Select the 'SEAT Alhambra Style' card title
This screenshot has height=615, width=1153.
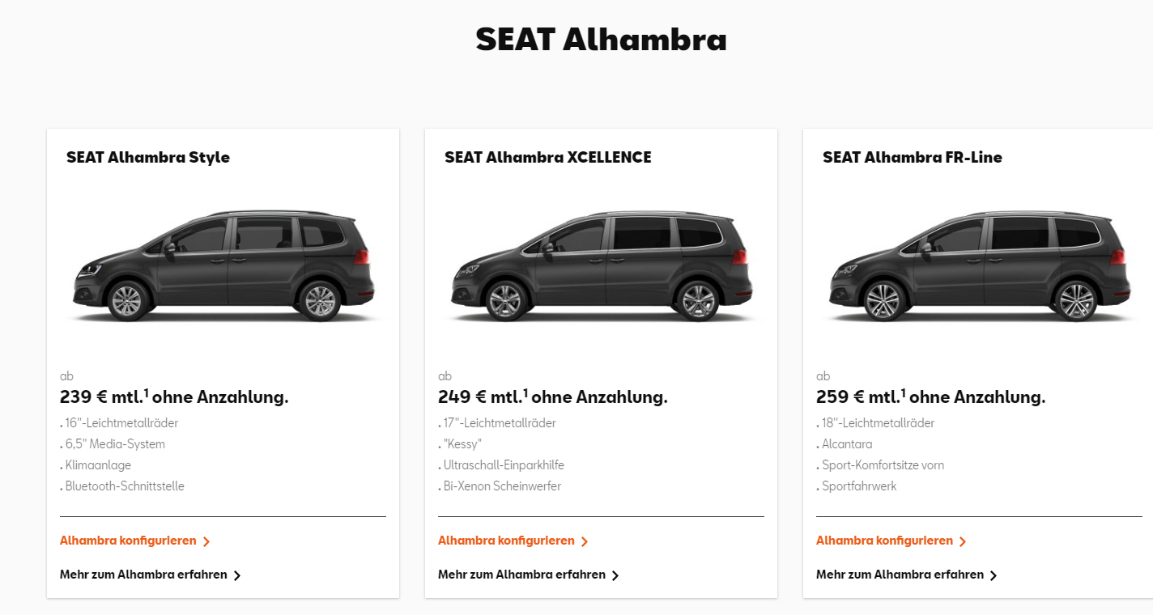(x=148, y=158)
